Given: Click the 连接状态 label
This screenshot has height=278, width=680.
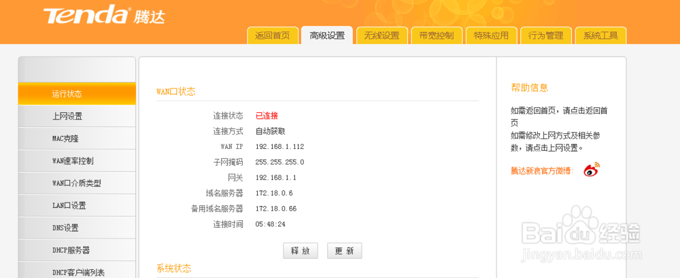Looking at the screenshot, I should (228, 116).
